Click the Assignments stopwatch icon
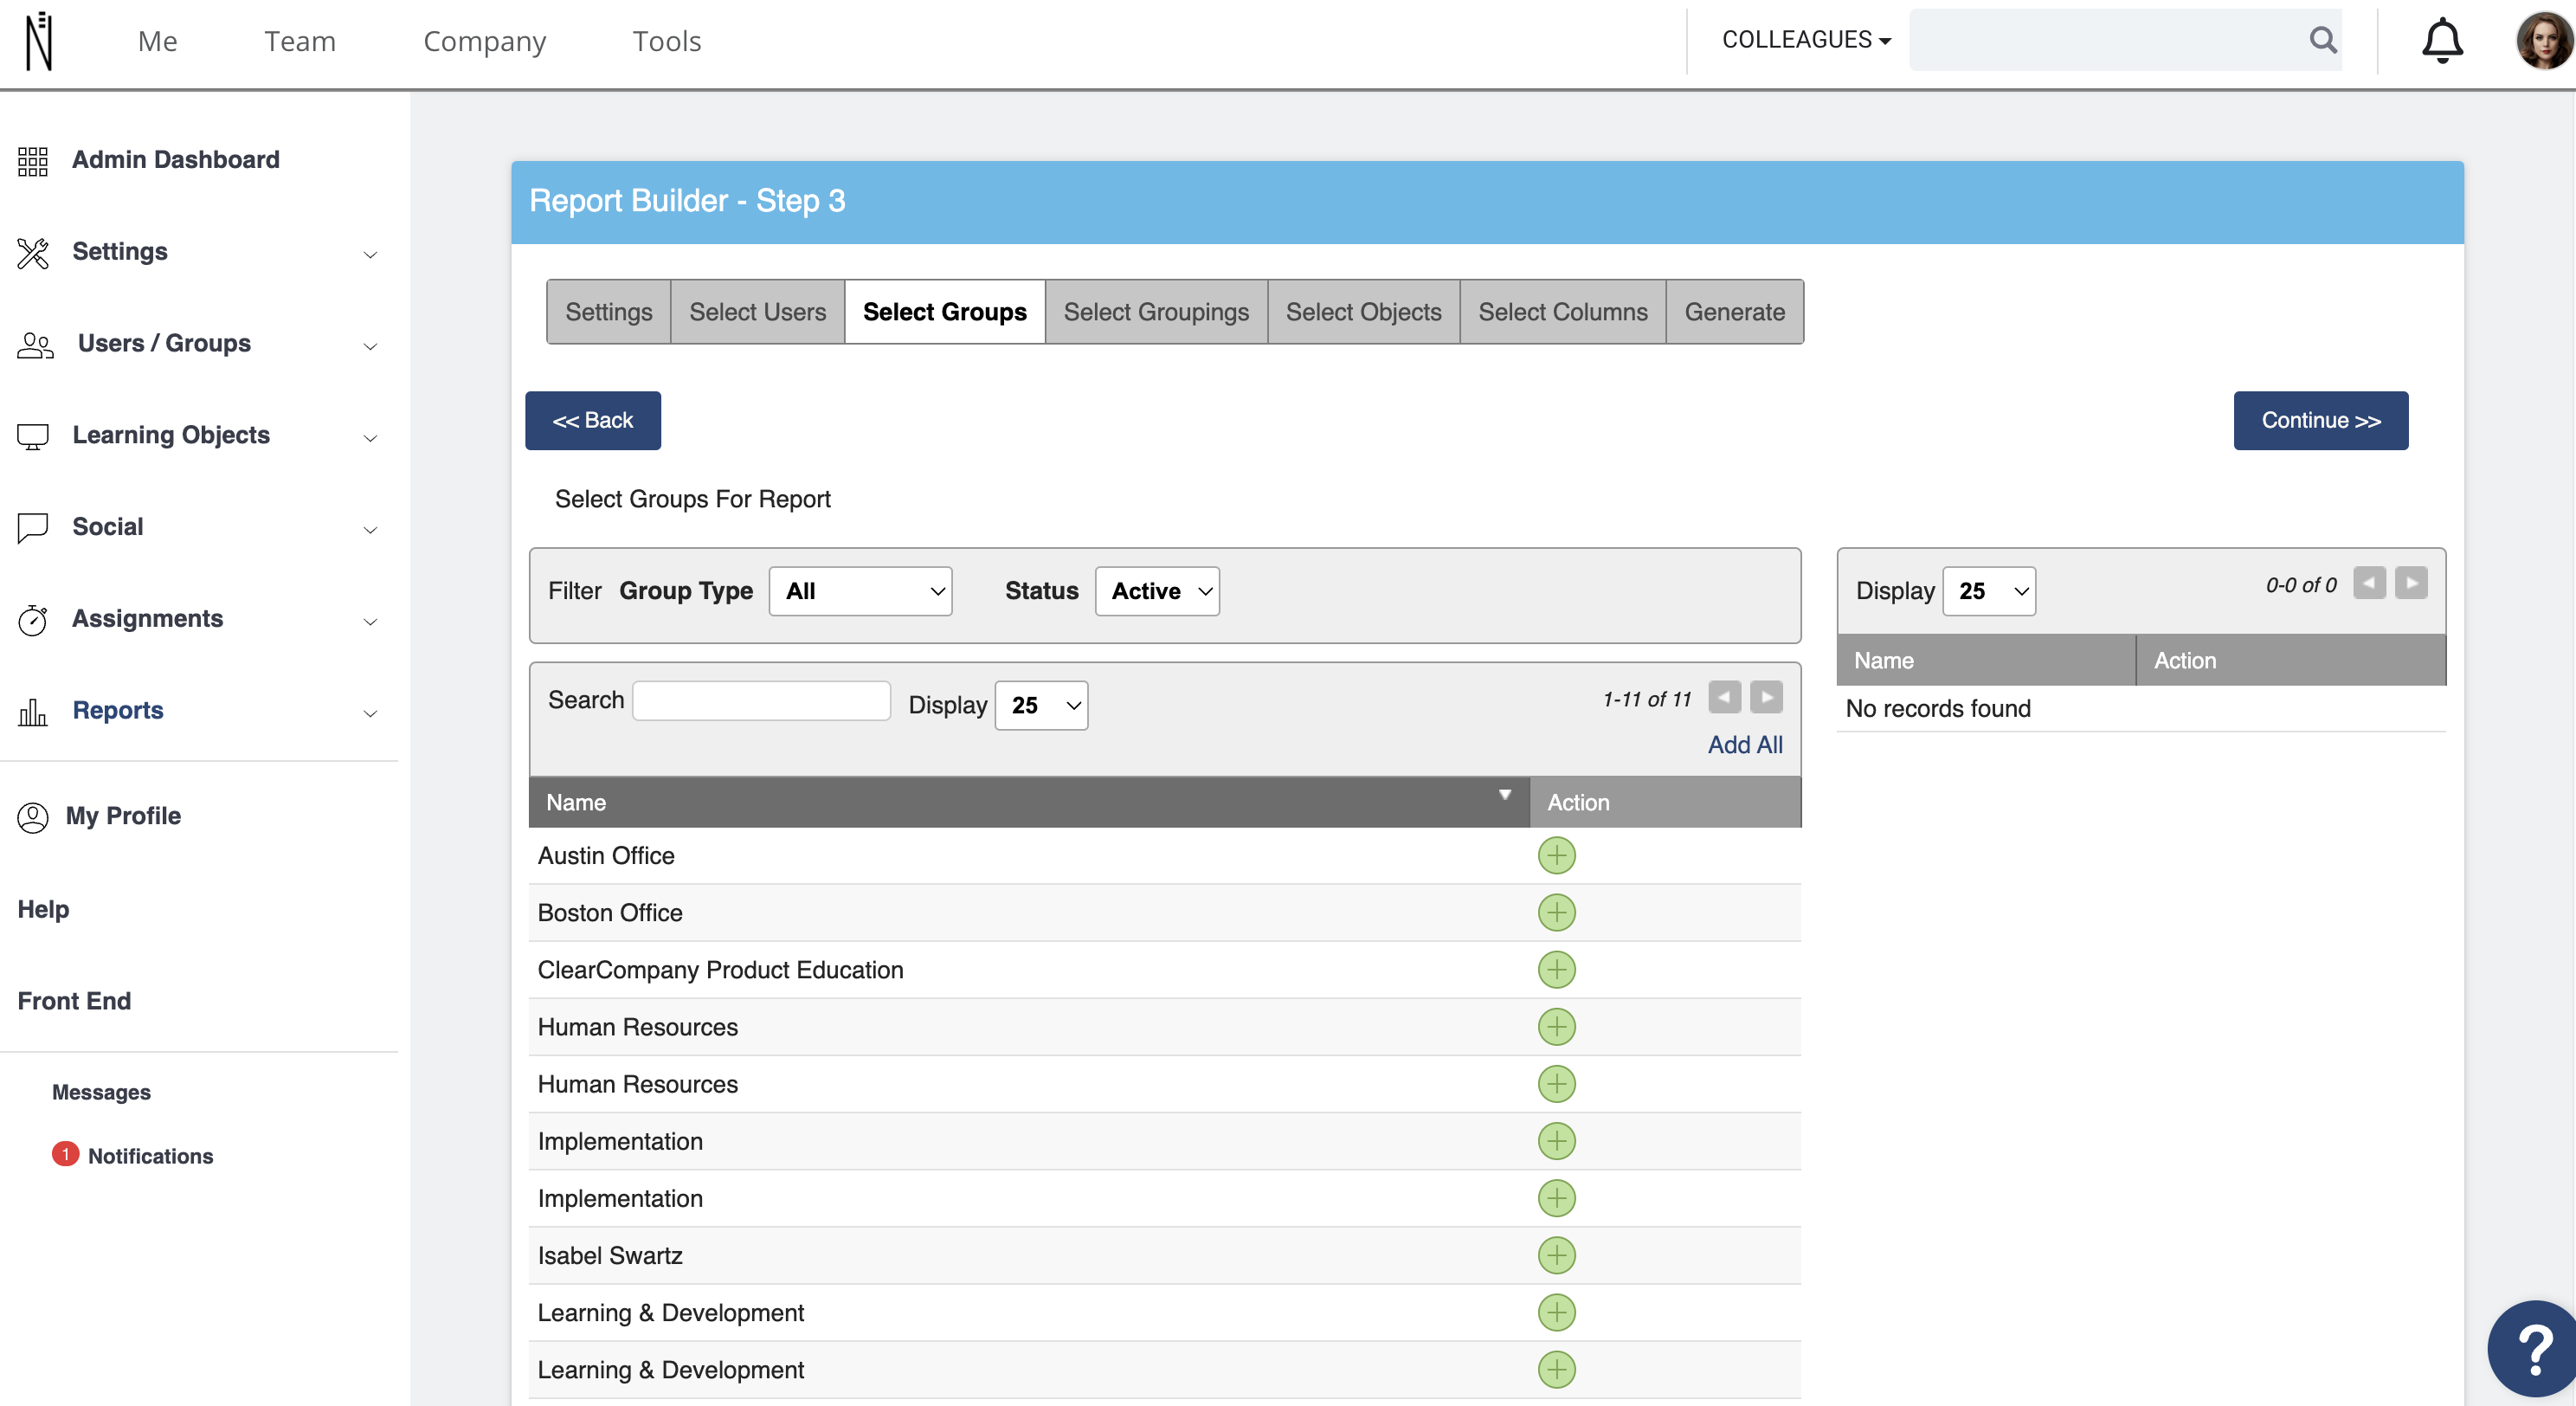Screen dimensions: 2576x1406 (x=32, y=620)
